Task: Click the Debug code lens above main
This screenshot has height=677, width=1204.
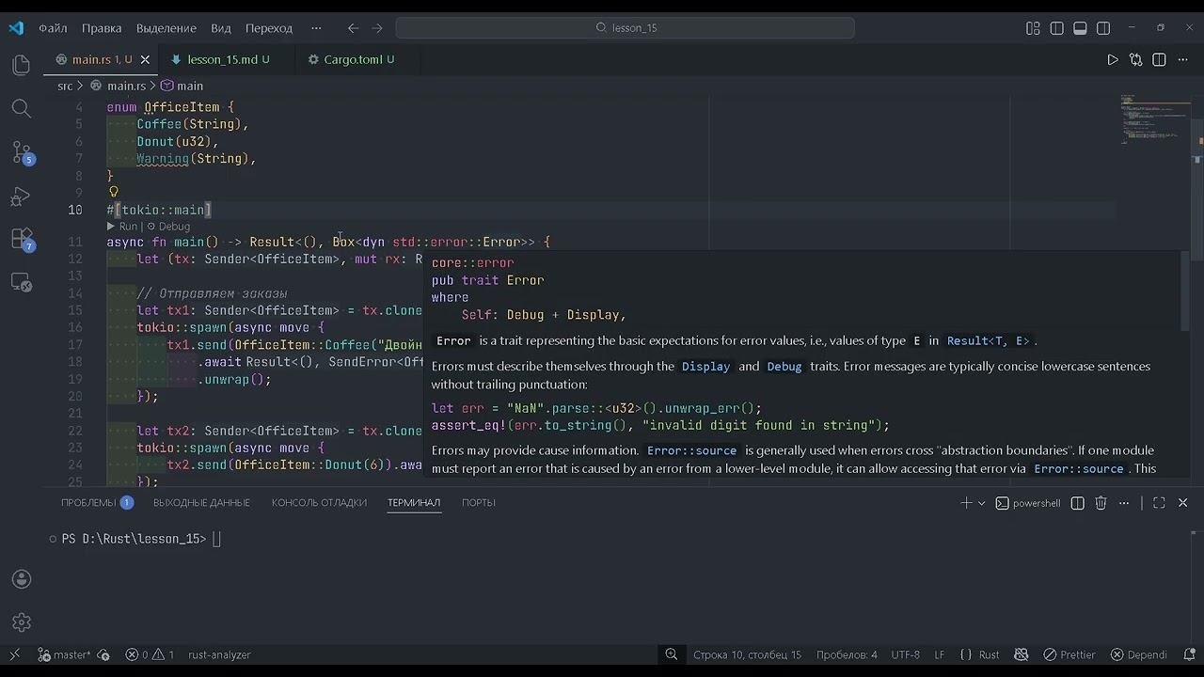Action: click(174, 227)
